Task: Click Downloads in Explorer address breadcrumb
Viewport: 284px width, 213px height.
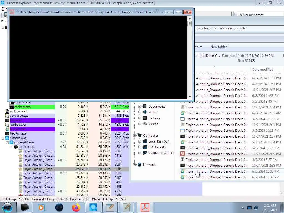Action: (204, 28)
